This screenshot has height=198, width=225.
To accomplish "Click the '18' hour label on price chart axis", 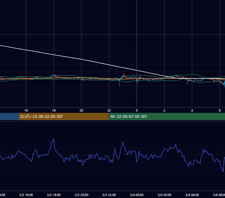I will [54, 110].
